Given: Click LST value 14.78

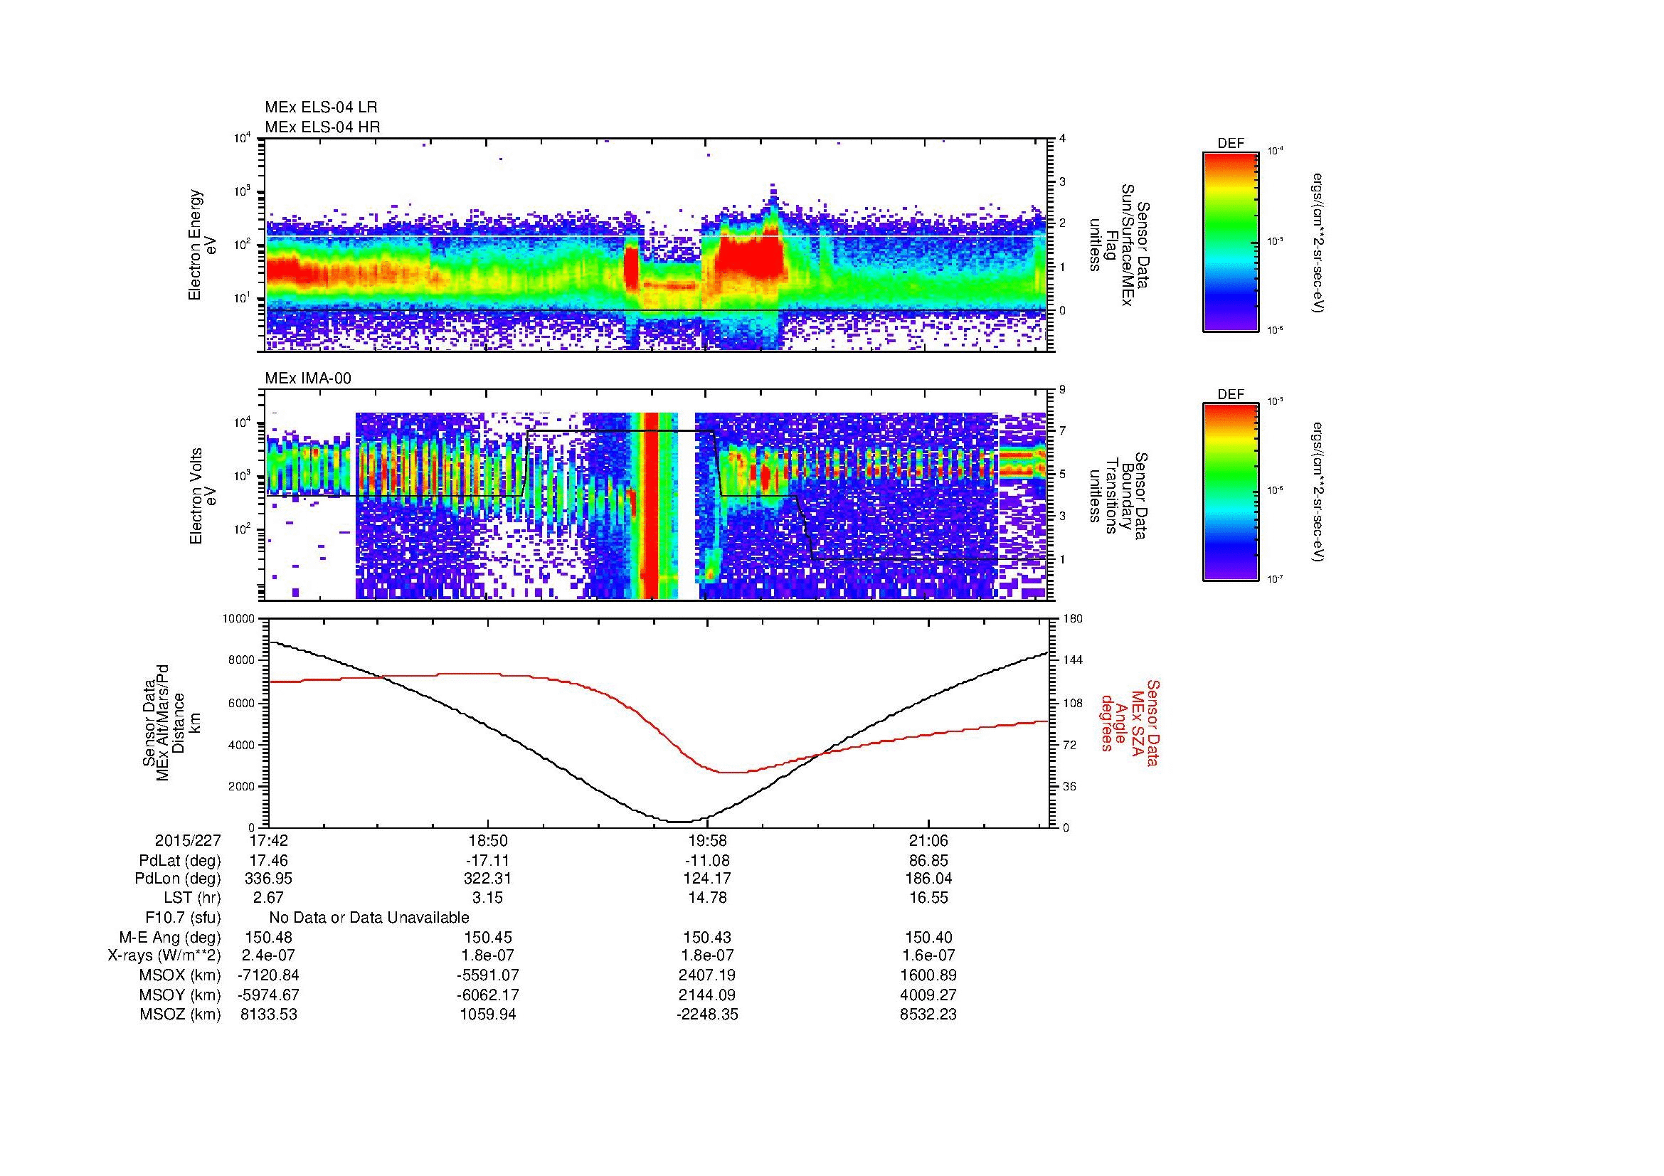Looking at the screenshot, I should coord(707,898).
